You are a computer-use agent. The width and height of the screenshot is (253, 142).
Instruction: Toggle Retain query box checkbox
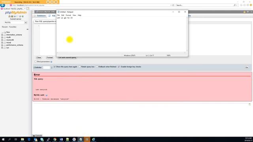coord(80,67)
